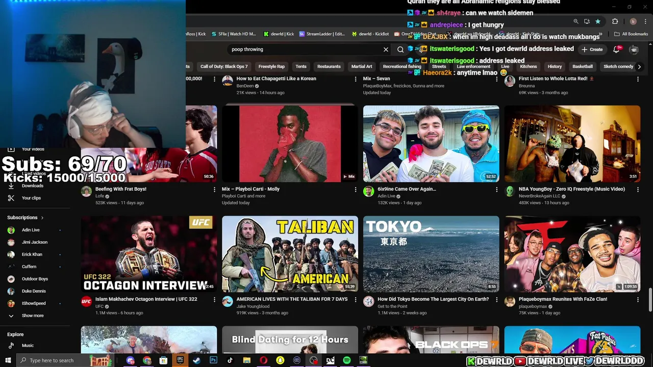This screenshot has width=653, height=367.
Task: Open File Explorer from the taskbar
Action: (247, 360)
